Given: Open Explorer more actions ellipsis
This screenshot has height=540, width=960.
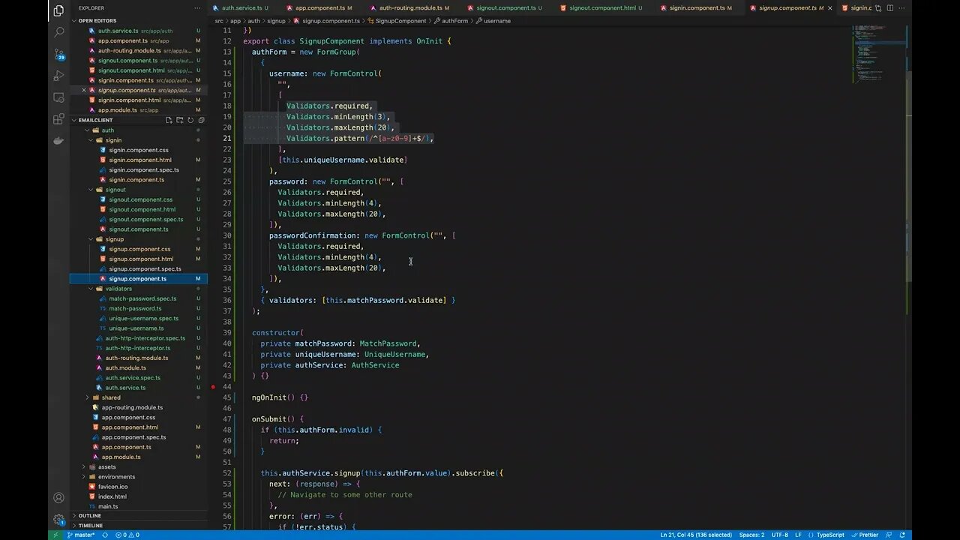Looking at the screenshot, I should pos(198,8).
